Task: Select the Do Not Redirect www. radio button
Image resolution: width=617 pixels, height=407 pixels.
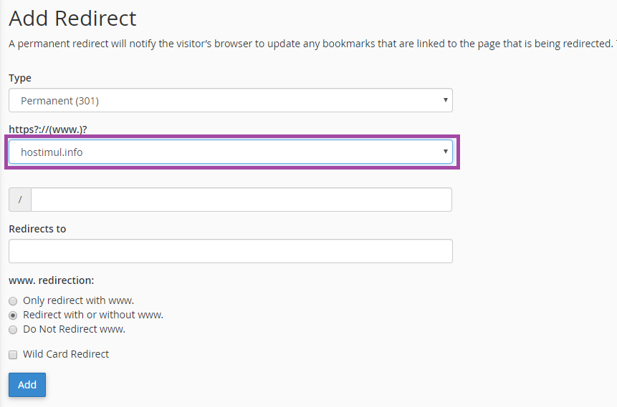Action: click(13, 330)
